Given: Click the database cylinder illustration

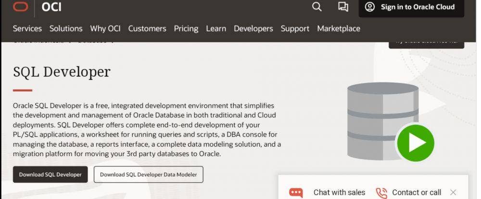Looking at the screenshot, I should 383,121.
